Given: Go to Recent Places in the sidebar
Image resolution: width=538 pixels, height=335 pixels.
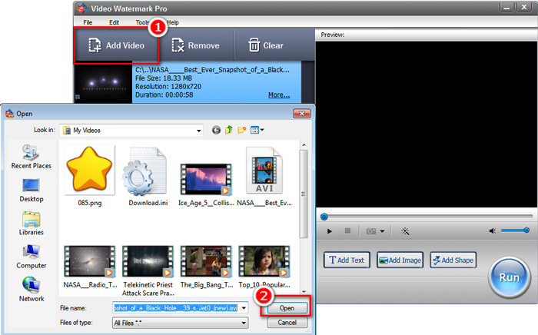Looking at the screenshot, I should point(31,157).
